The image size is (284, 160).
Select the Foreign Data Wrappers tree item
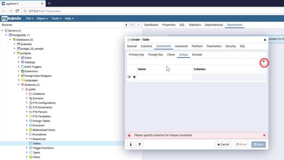[38, 76]
